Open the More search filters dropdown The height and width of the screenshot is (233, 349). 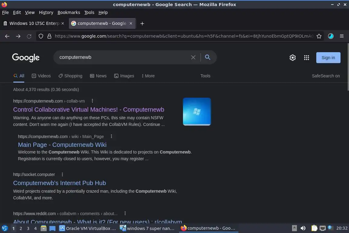(x=148, y=76)
